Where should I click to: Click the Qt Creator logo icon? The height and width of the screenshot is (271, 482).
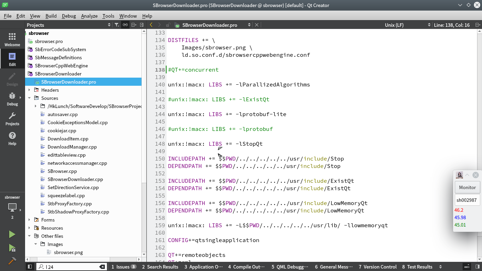click(x=5, y=5)
